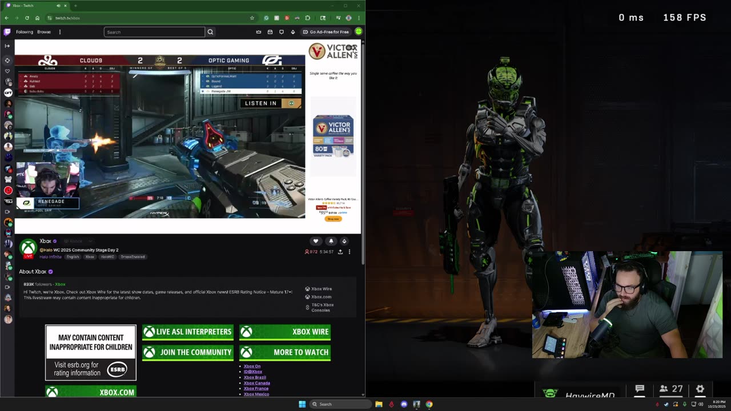
Task: Open the whispers chat bubble icon
Action: point(282,32)
